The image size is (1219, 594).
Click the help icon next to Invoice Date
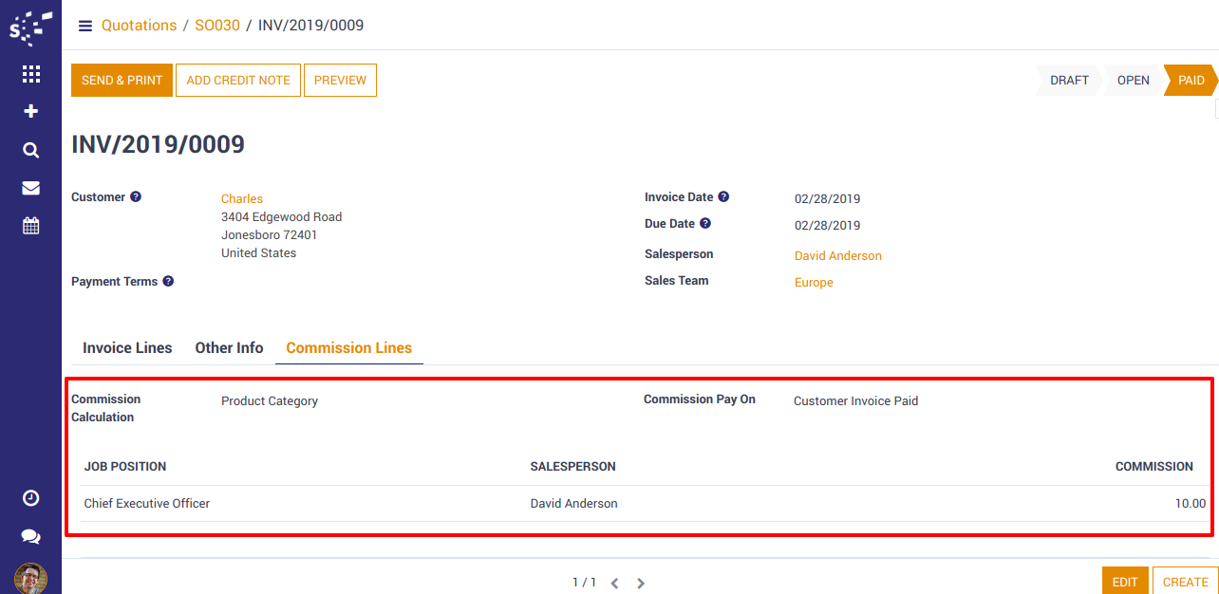click(723, 197)
